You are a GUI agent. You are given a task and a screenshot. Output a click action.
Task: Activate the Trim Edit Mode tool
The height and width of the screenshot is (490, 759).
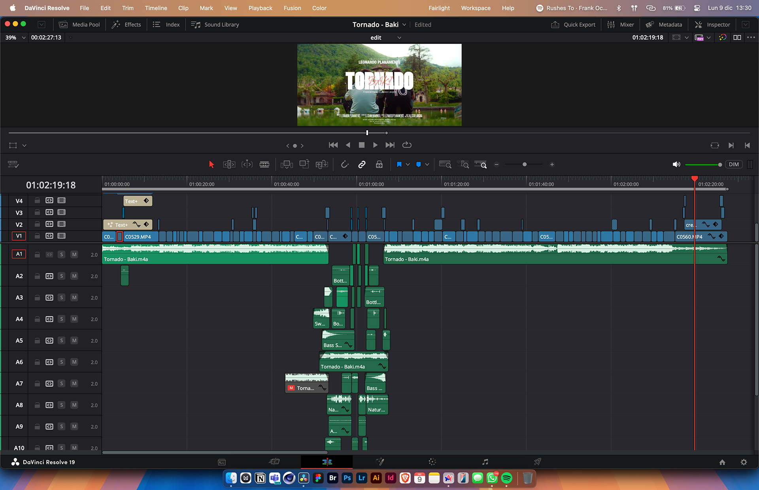click(229, 165)
